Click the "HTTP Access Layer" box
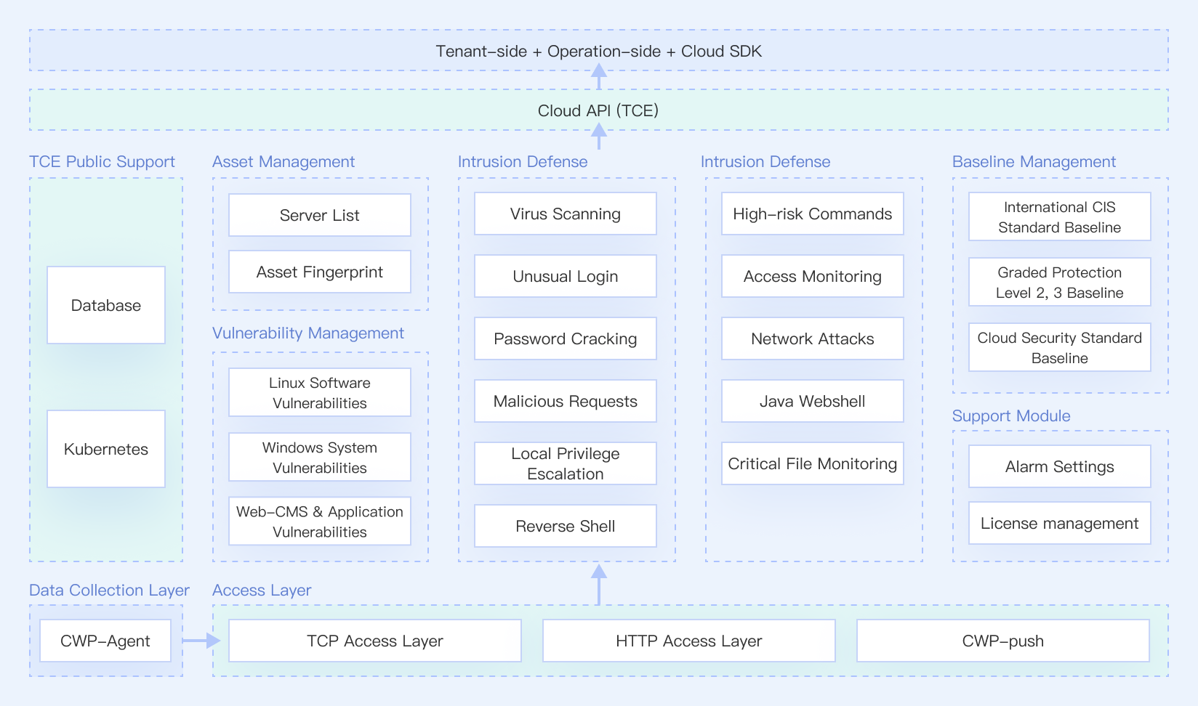This screenshot has height=706, width=1198. pyautogui.click(x=689, y=641)
